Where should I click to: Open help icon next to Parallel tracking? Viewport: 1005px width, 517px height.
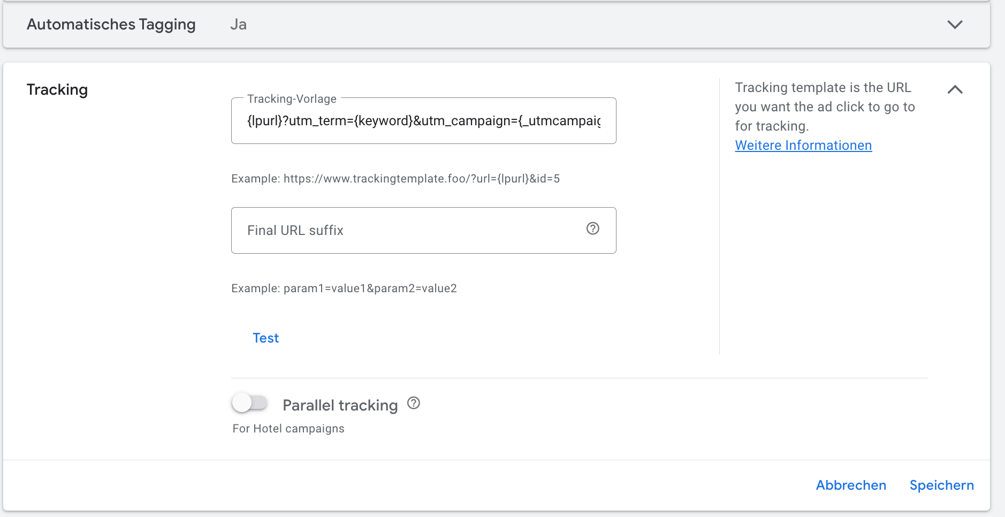414,403
